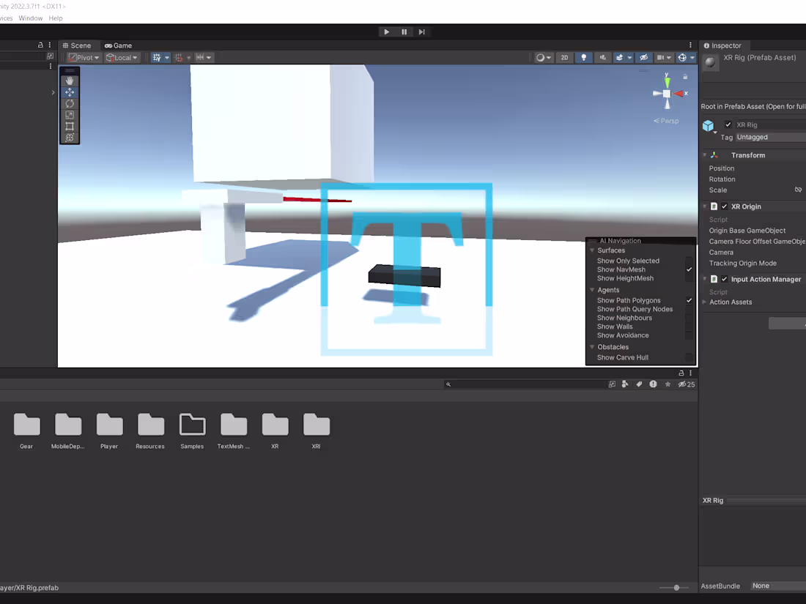Lock the scene view rotation gizmo
806x604 pixels.
pyautogui.click(x=685, y=77)
